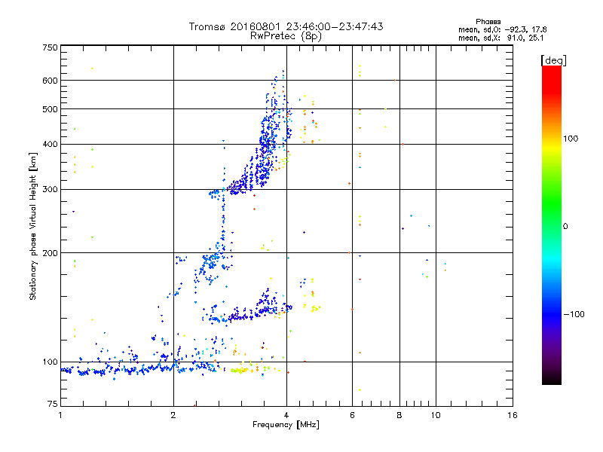Viewport: 603px width, 452px height.
Task: Click the 'RwPretec (8p)' subtitle
Action: [x=286, y=36]
